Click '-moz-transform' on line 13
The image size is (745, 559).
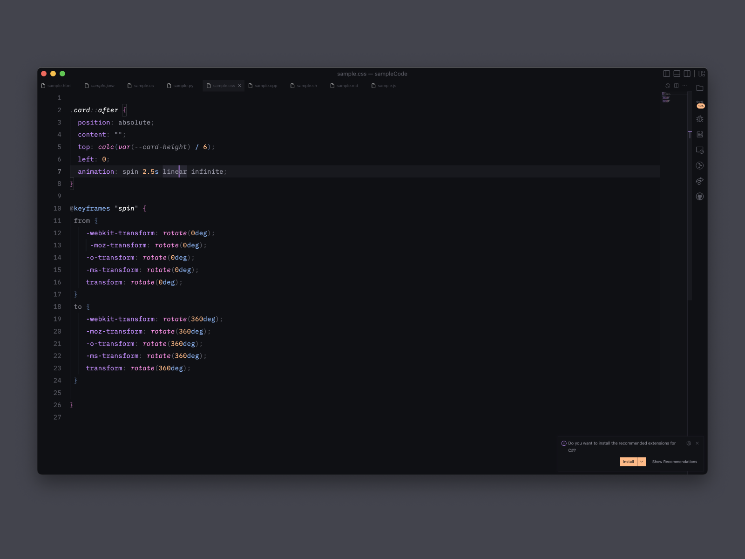(x=118, y=245)
